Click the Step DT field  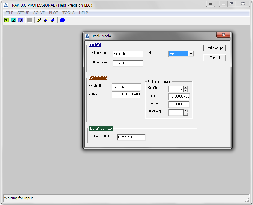coord(126,95)
